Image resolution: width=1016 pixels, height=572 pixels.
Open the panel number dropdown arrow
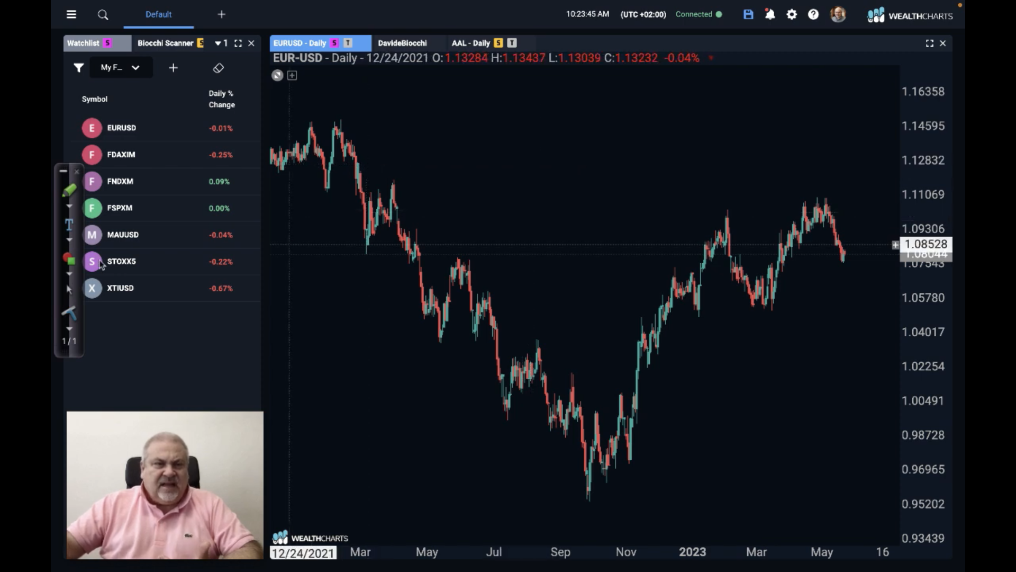pos(217,43)
